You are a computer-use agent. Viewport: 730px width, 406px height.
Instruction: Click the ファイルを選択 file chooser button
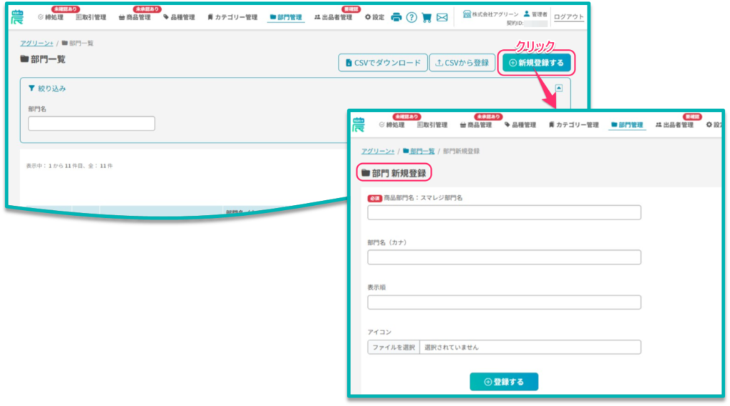(393, 347)
